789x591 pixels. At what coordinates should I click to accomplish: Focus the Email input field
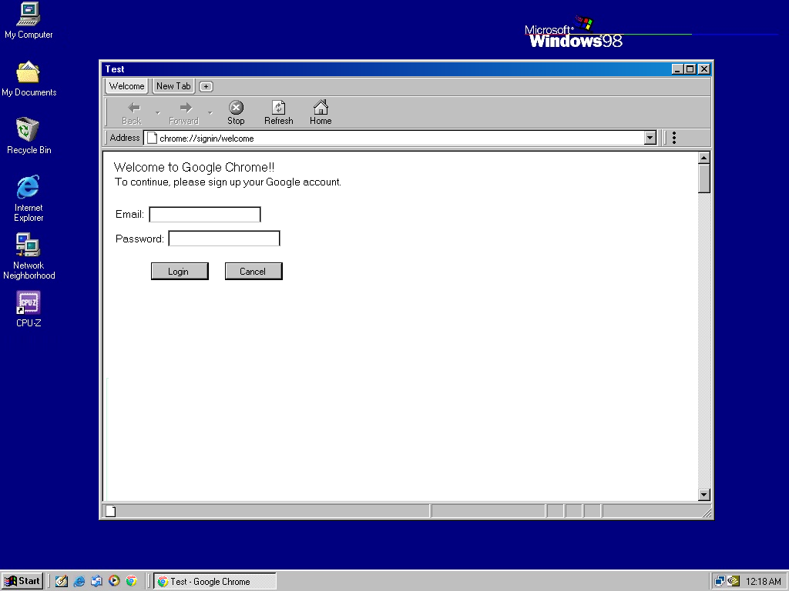[205, 215]
